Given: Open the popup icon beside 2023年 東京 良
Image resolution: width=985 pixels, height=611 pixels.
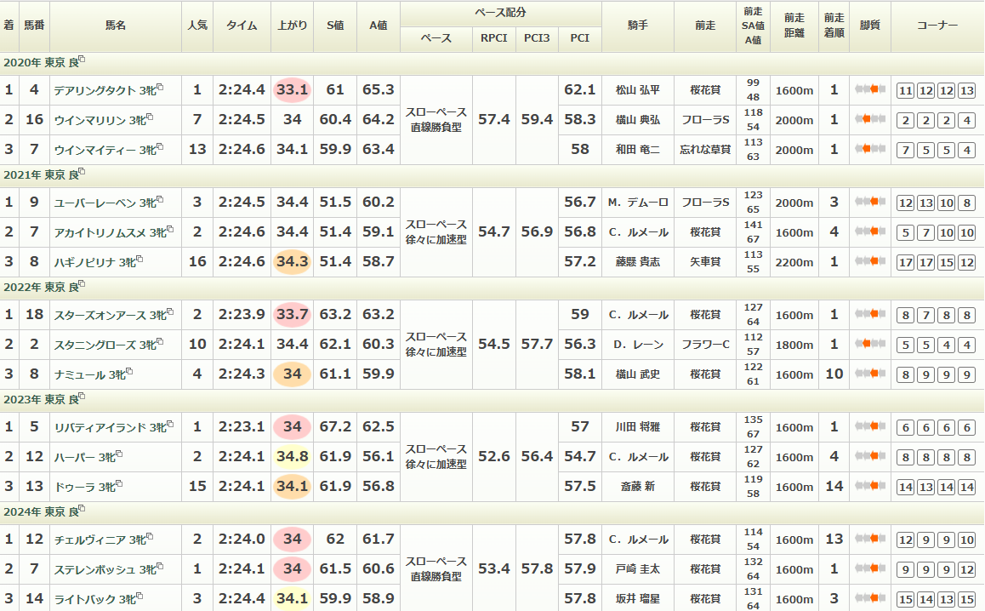Looking at the screenshot, I should click(x=83, y=397).
